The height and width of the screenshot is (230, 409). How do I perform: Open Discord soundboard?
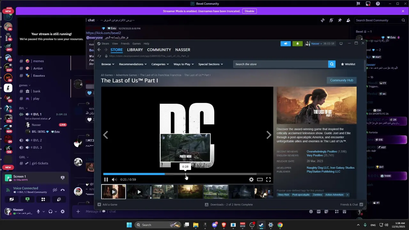pos(59,199)
